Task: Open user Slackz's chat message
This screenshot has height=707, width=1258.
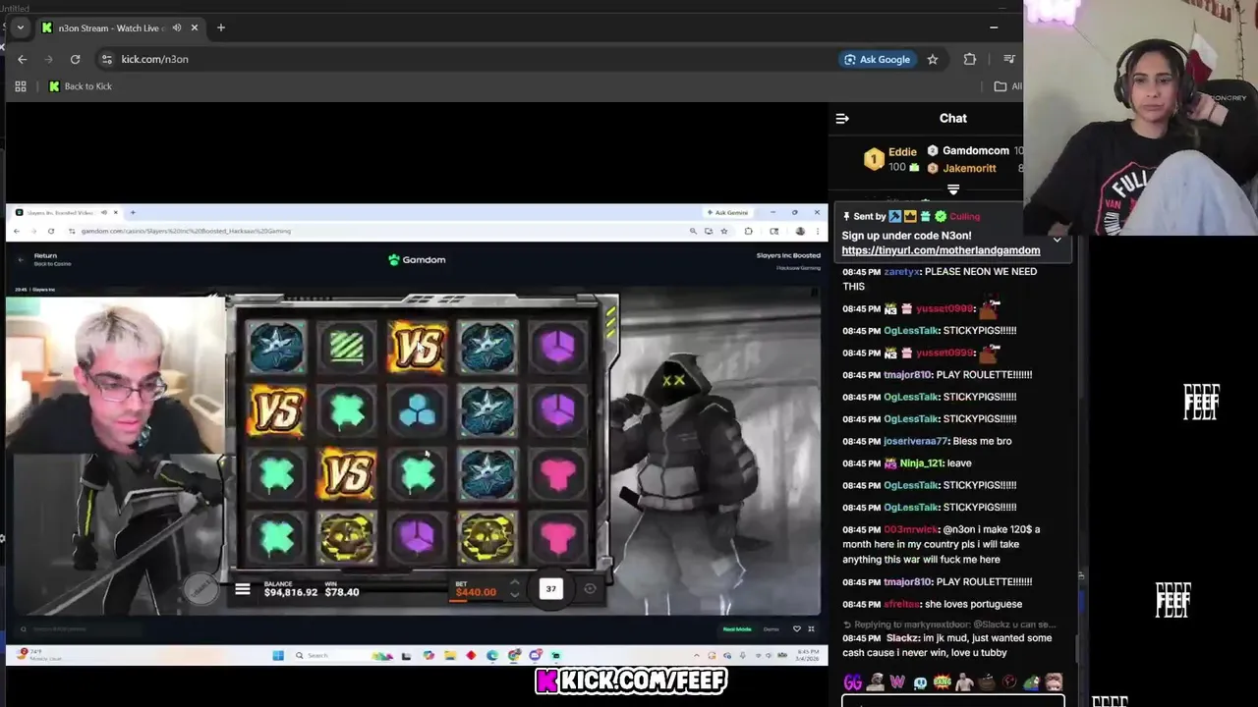Action: [946, 645]
